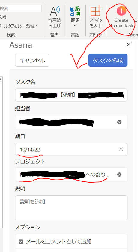The image size is (138, 252).
Task: Focus the 期日 due date field
Action: (x=71, y=150)
